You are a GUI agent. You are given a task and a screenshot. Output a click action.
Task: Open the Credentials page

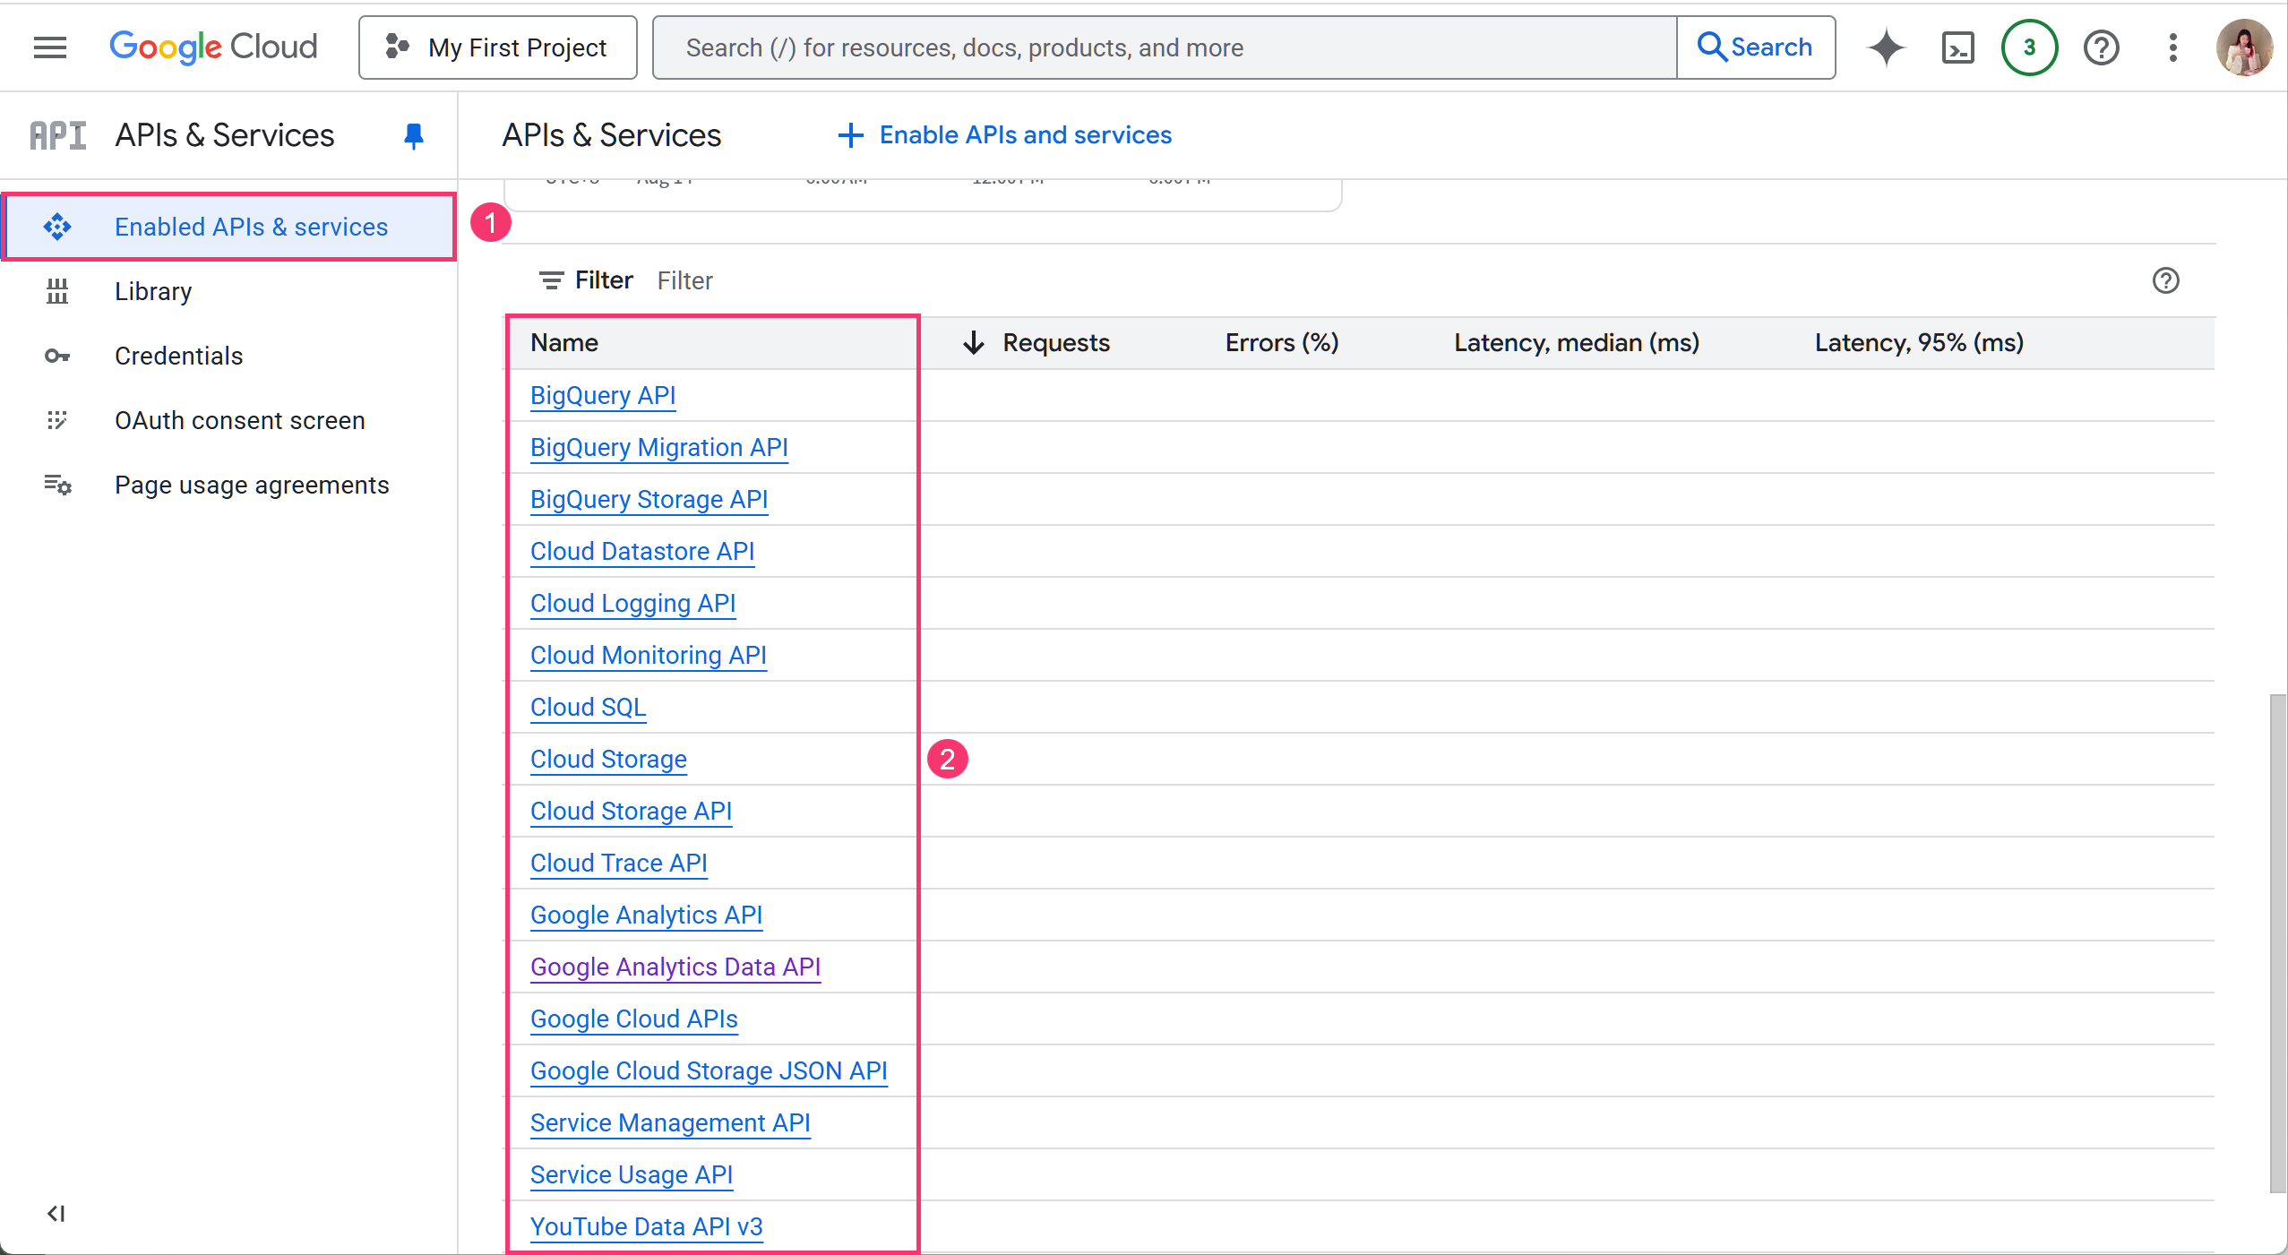(x=179, y=356)
